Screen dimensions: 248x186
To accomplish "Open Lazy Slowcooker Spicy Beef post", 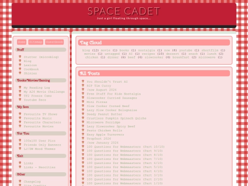I will [111, 127].
